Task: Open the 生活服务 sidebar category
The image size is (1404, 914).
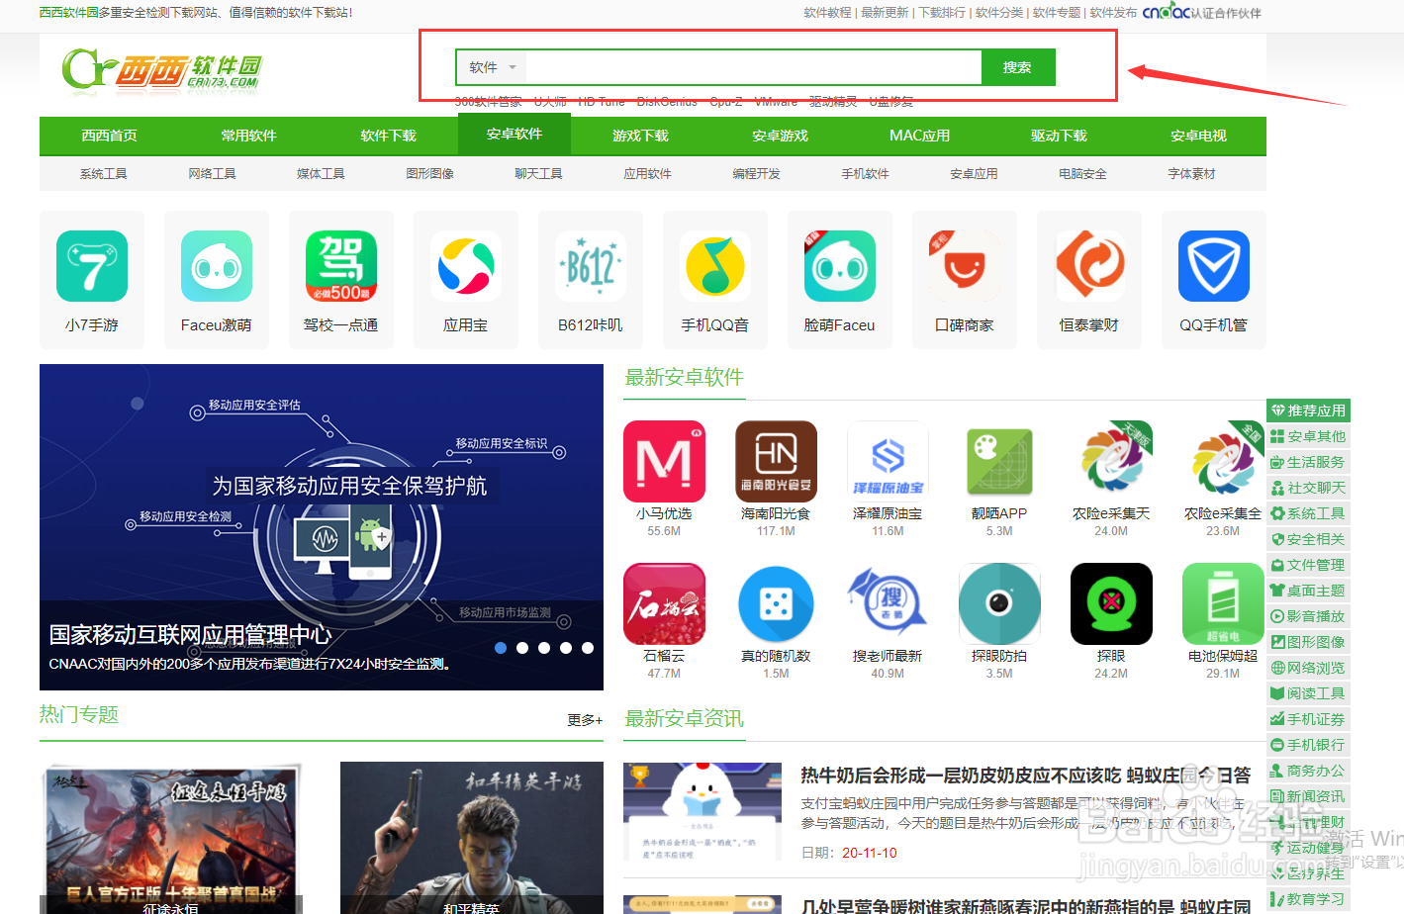Action: pos(1309,462)
